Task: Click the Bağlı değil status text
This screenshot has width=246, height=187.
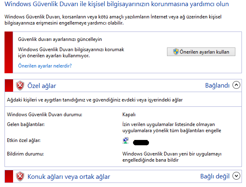Action: click(x=214, y=176)
